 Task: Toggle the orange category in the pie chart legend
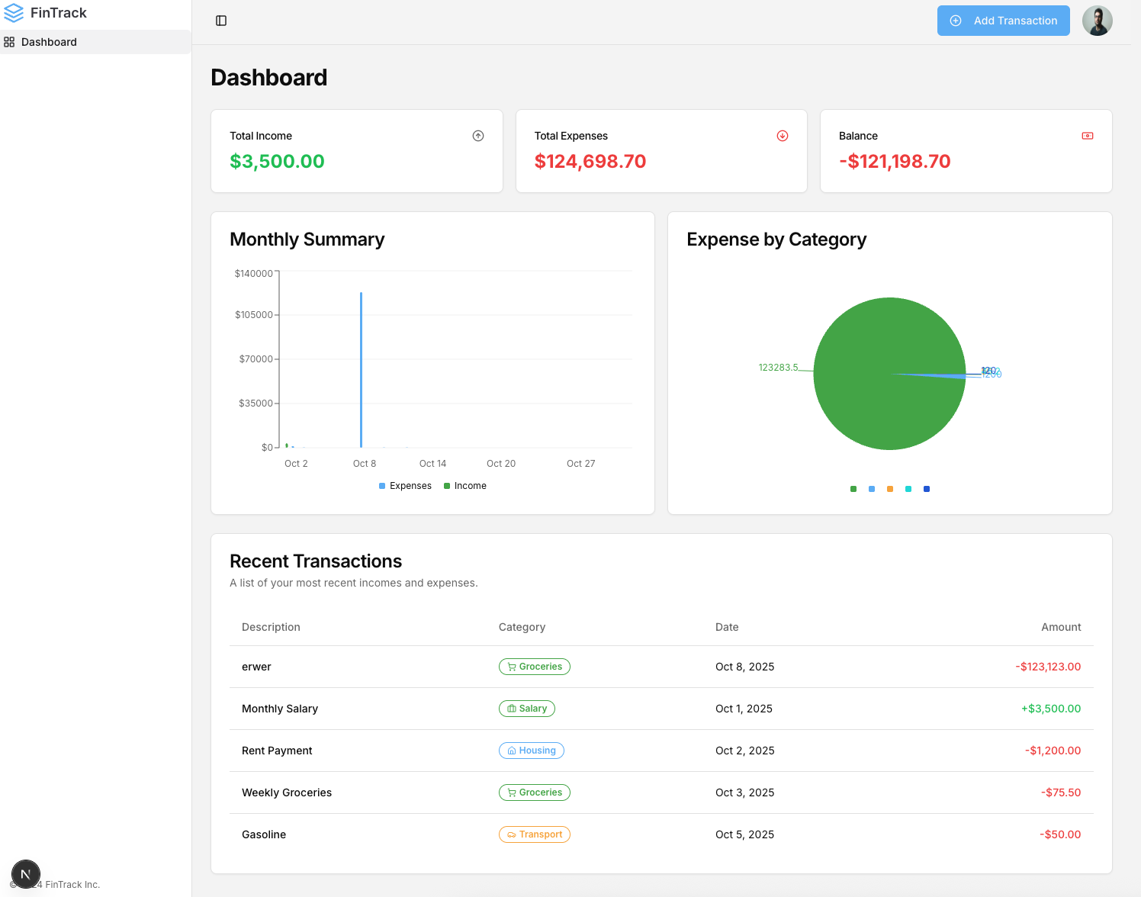click(x=889, y=489)
